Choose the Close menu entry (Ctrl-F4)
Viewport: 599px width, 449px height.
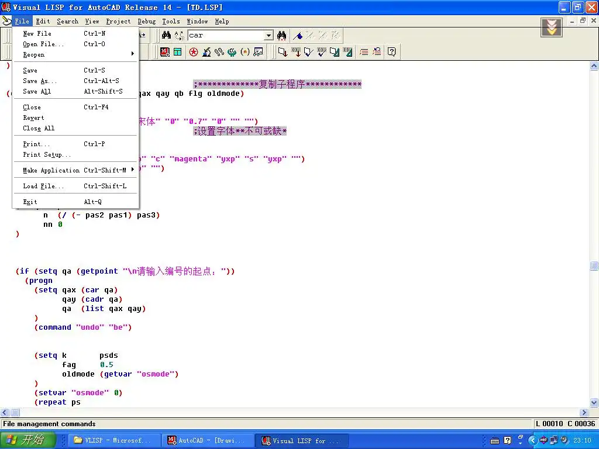click(74, 108)
